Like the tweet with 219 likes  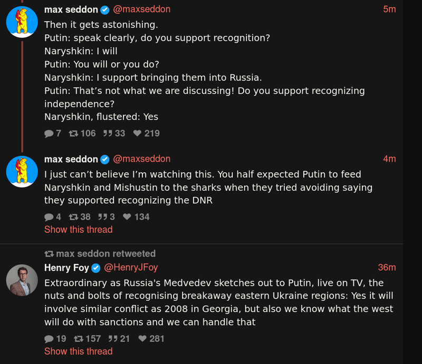(x=137, y=134)
